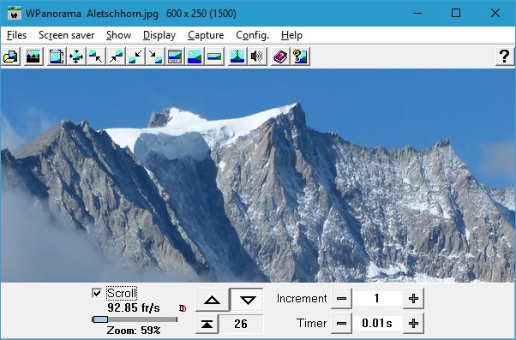This screenshot has width=516, height=340.
Task: Uncheck the Scroll checkbox
Action: tap(97, 293)
